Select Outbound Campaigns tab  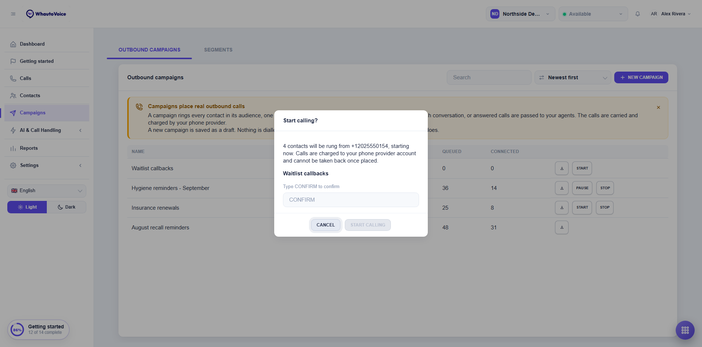click(149, 50)
